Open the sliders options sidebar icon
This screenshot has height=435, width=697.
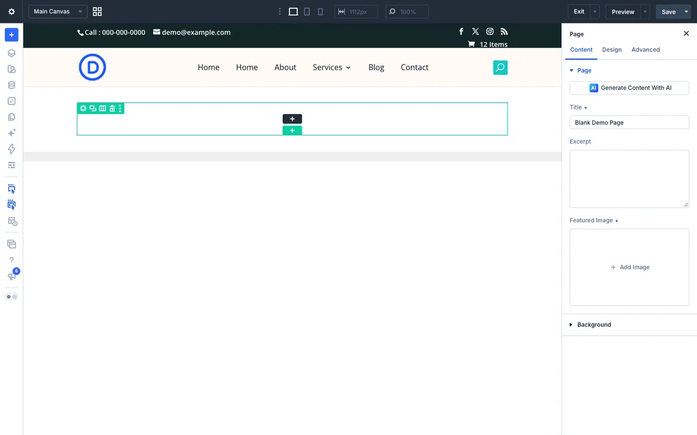pyautogui.click(x=11, y=165)
